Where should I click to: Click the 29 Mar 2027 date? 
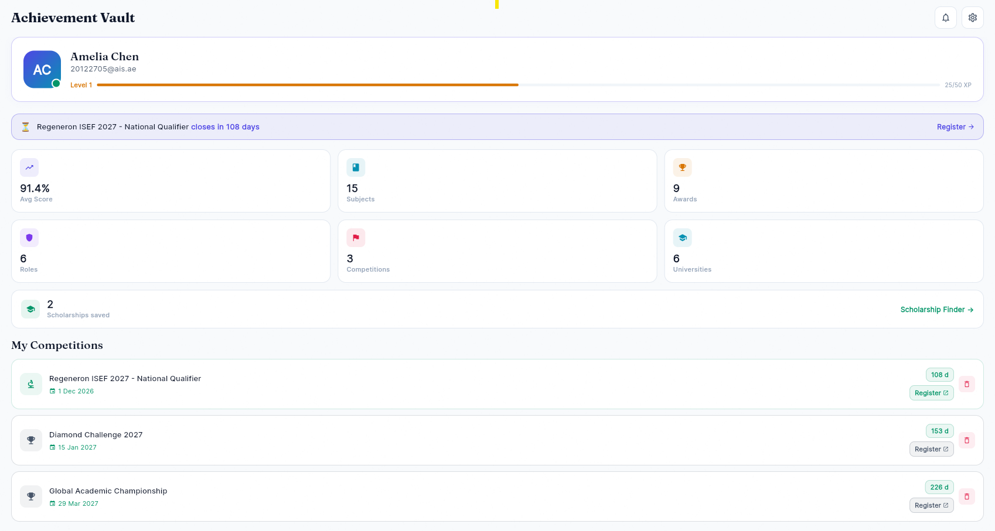78,503
